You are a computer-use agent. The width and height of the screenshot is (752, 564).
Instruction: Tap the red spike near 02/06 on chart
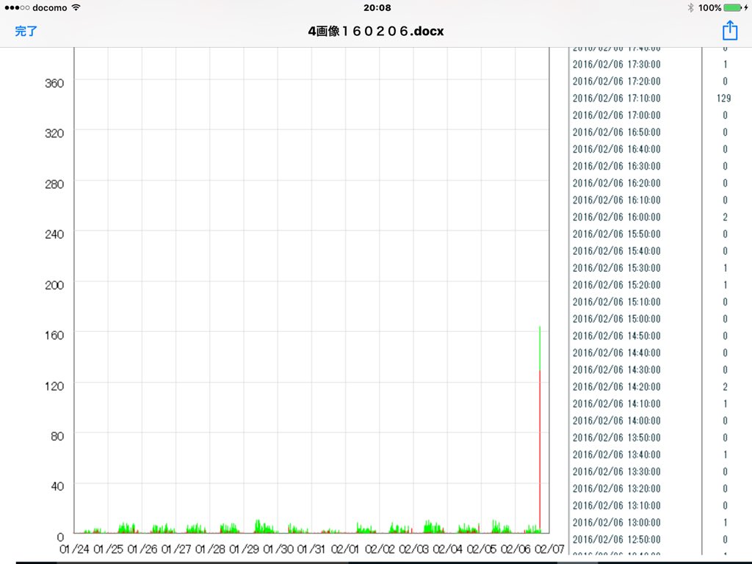[540, 451]
